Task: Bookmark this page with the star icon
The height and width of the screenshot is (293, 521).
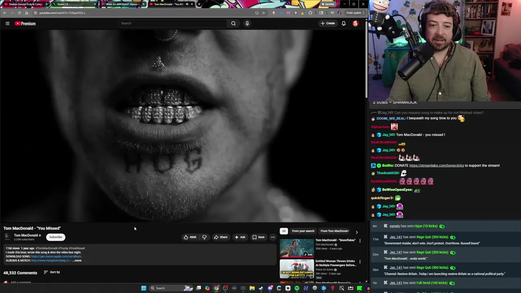Action: tap(263, 13)
